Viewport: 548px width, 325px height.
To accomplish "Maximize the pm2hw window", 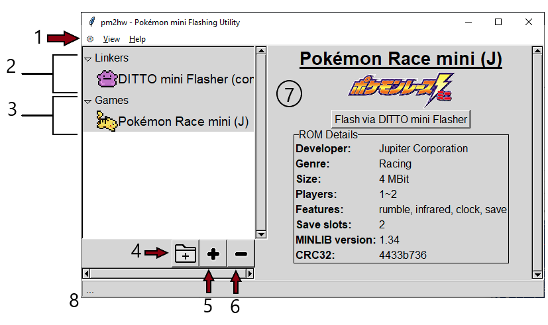I will (498, 22).
